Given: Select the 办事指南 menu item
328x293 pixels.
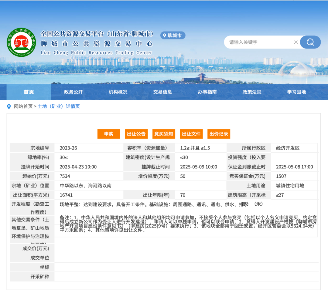Looking at the screenshot, I should click(x=206, y=92).
